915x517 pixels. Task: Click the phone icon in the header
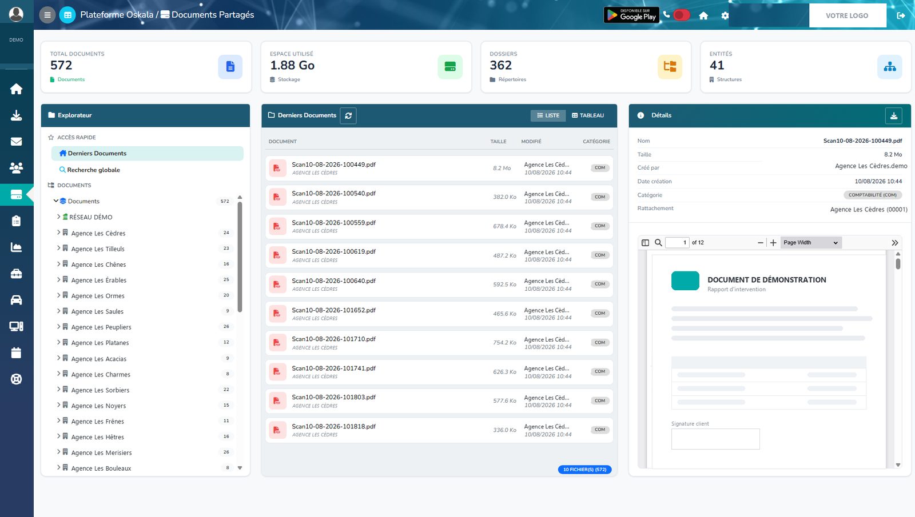coord(666,15)
